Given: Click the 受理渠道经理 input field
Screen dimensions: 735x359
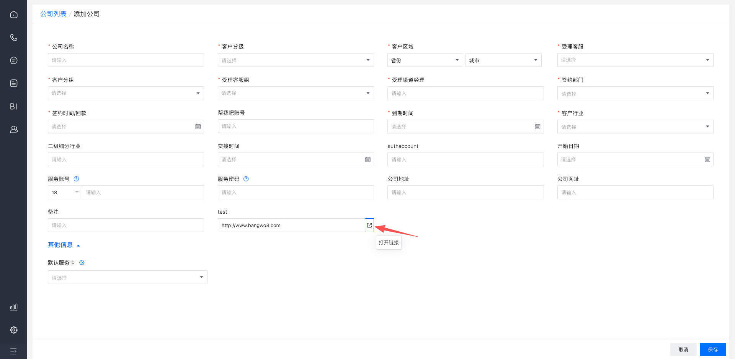Looking at the screenshot, I should click(465, 93).
